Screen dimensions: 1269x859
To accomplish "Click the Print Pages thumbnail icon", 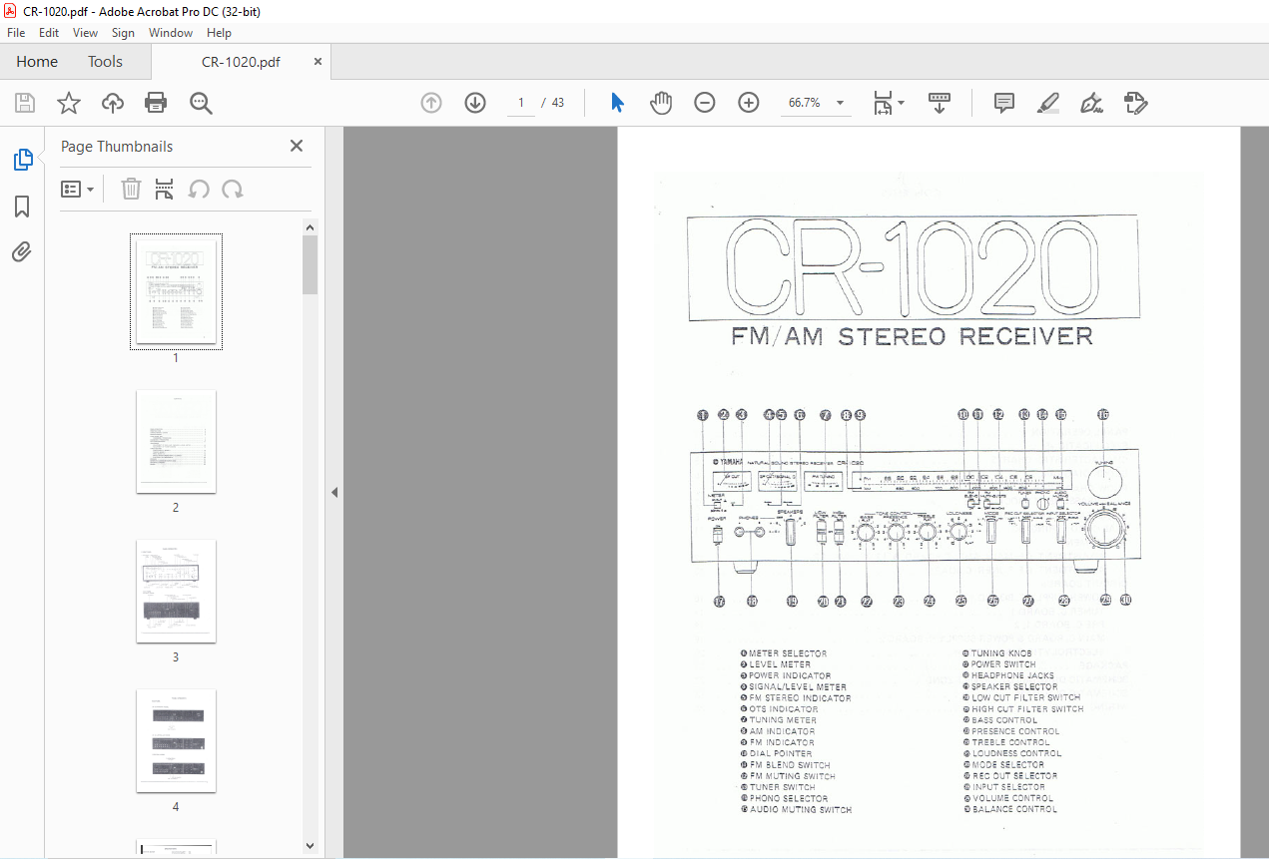I will tap(165, 189).
